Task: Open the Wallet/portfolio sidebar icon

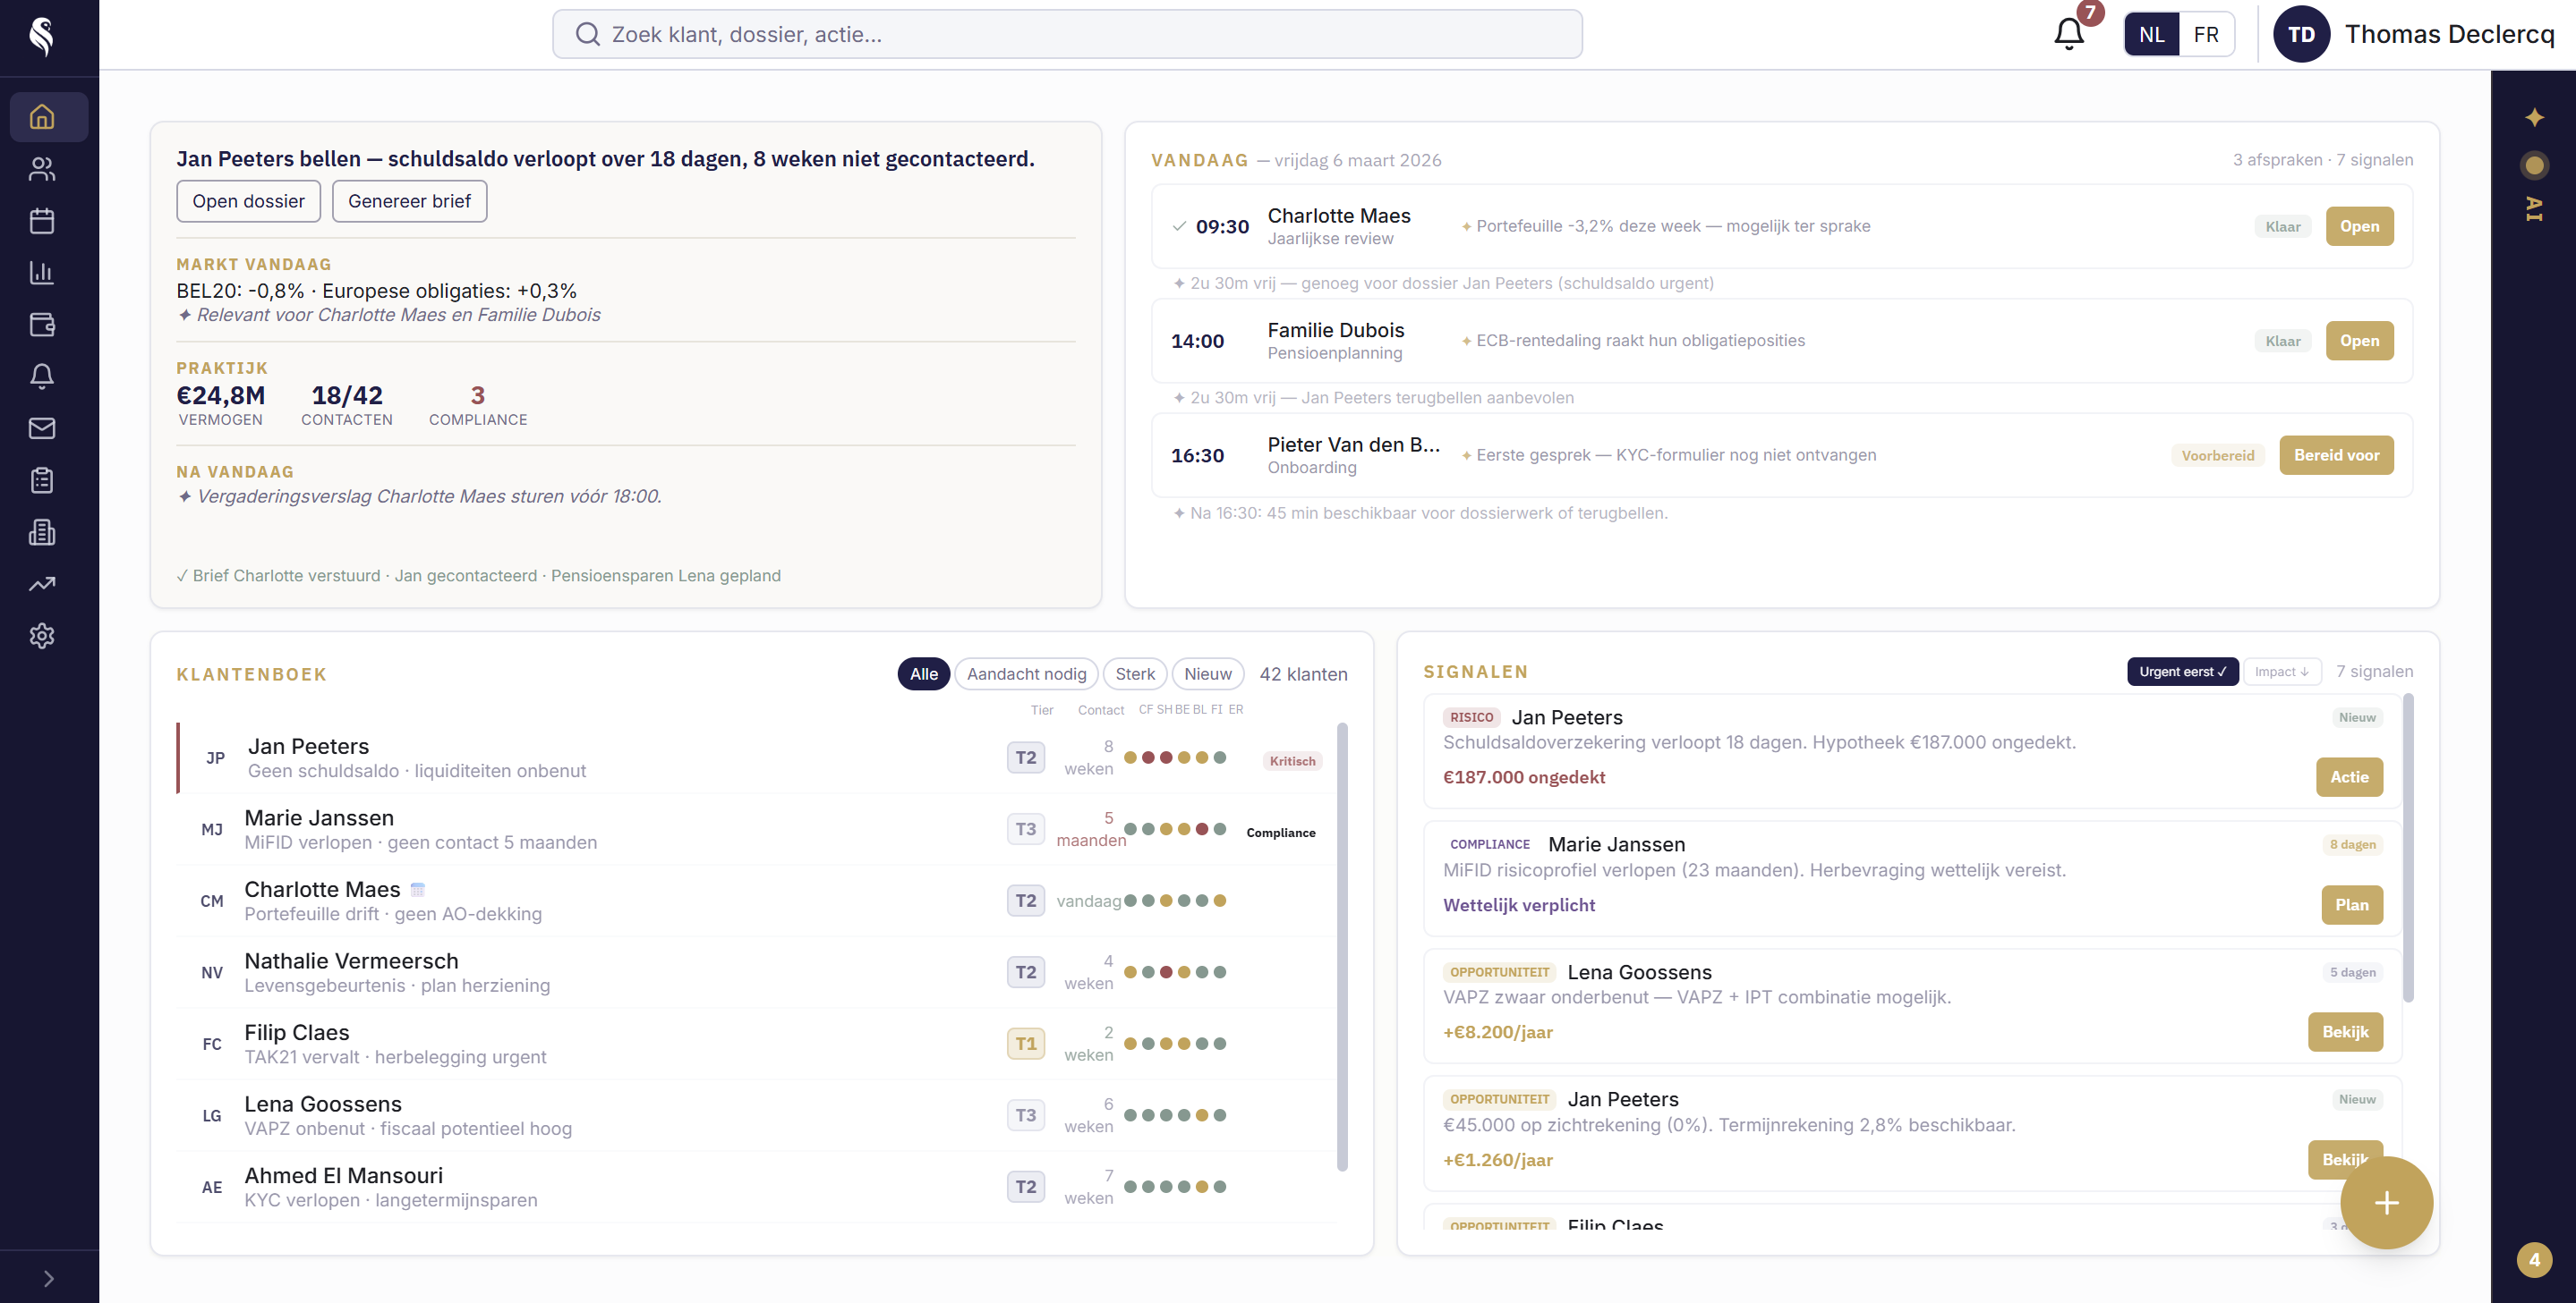Action: 42,325
